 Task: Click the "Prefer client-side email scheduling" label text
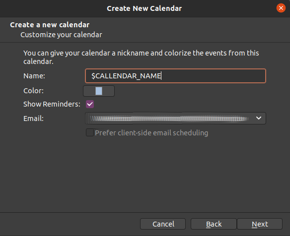(151, 133)
